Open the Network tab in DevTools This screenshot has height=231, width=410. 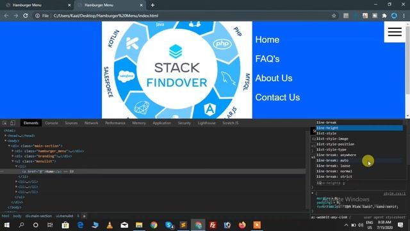(91, 123)
